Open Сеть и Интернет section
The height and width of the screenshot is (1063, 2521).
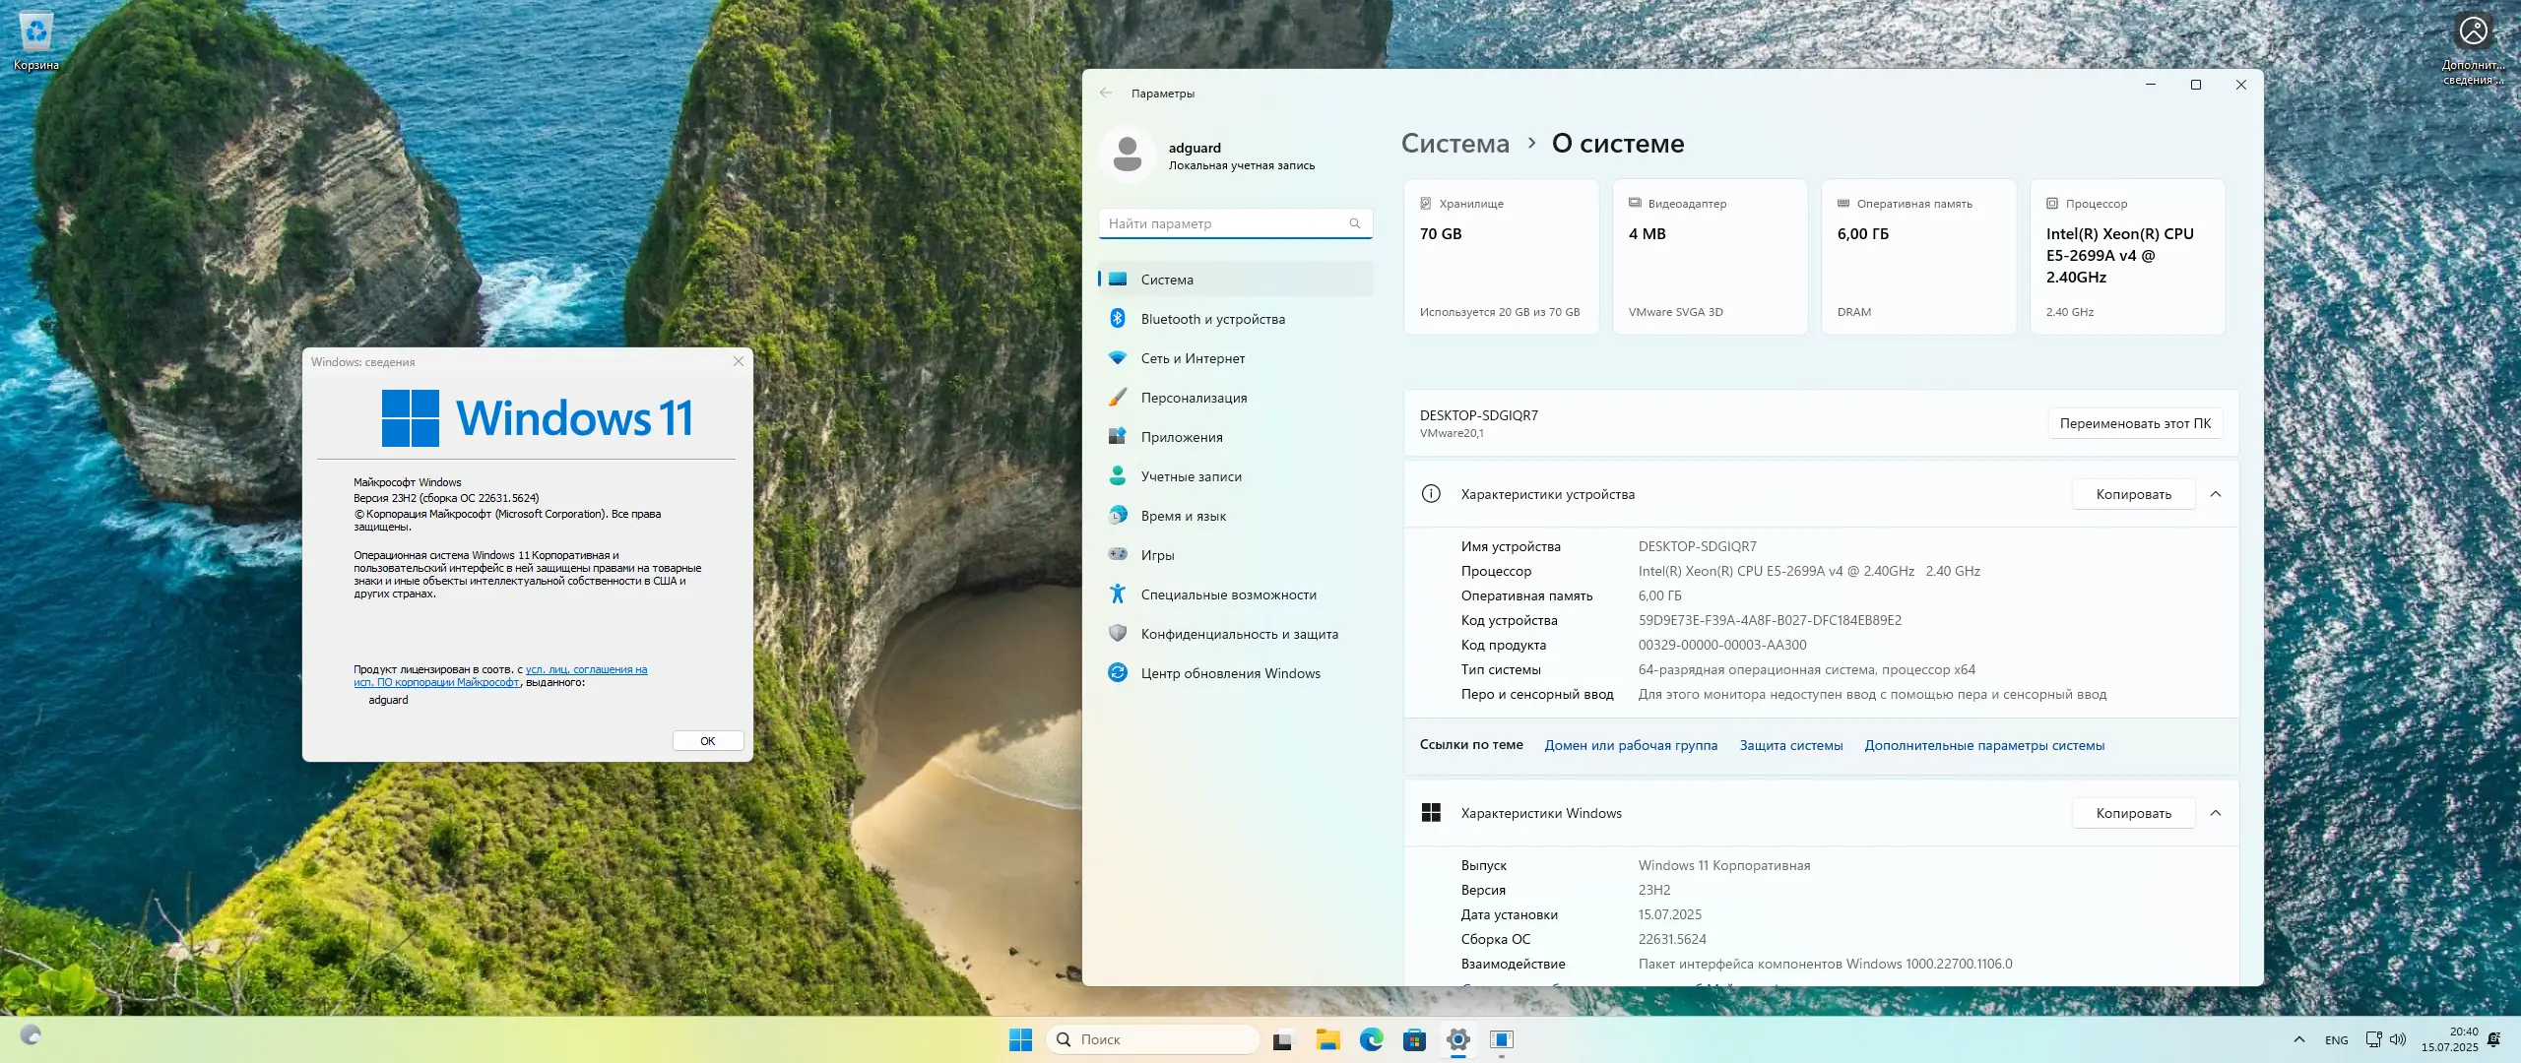(x=1192, y=358)
